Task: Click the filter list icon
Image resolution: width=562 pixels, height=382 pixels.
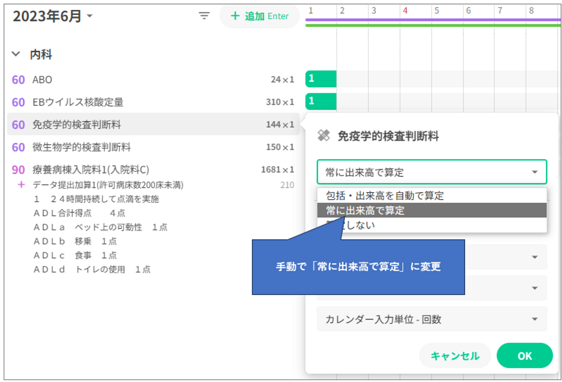Action: tap(204, 15)
